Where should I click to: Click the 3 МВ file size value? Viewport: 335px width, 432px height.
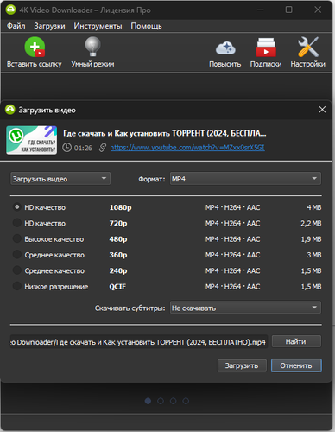click(314, 255)
